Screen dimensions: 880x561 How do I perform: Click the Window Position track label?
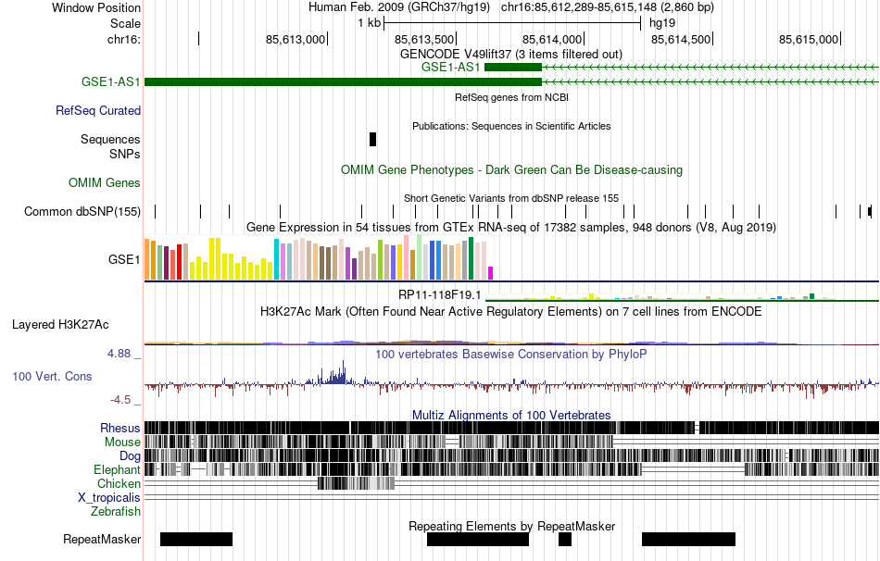pyautogui.click(x=96, y=7)
